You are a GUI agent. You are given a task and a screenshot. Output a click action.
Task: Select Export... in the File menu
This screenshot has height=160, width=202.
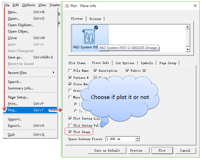pyautogui.click(x=15, y=126)
